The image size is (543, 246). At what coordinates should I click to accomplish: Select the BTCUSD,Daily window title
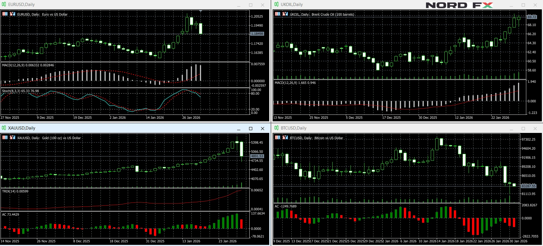294,128
